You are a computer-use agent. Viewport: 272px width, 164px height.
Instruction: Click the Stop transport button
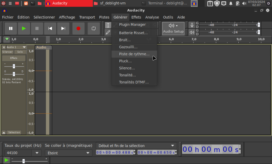37,29
